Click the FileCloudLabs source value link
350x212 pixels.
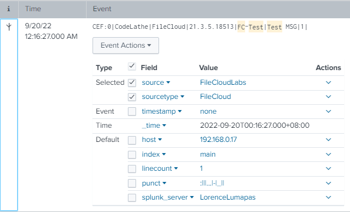[x=223, y=82]
